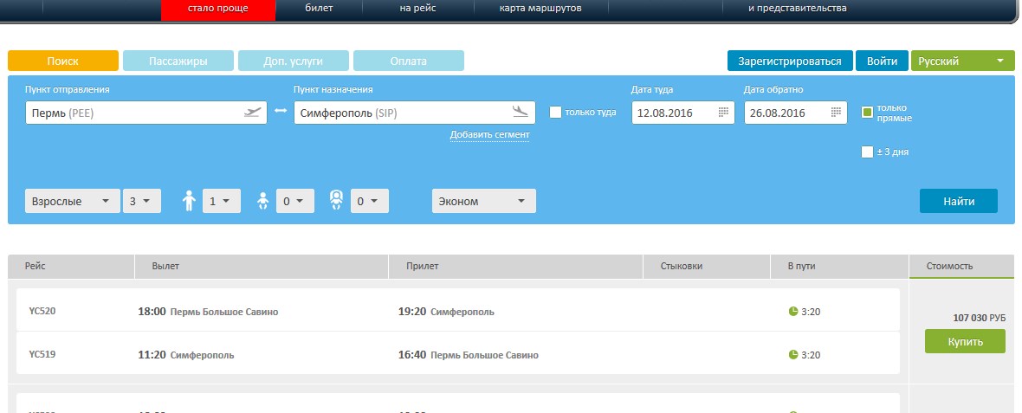Click the 'Добавить сегмент' link

click(489, 135)
